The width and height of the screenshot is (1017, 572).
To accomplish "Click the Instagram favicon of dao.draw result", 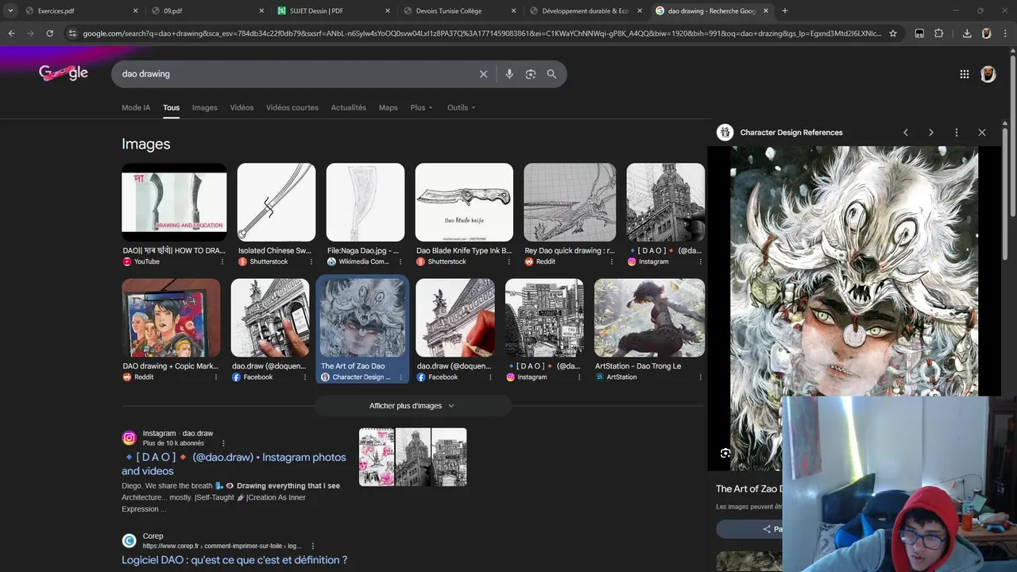I will 129,438.
